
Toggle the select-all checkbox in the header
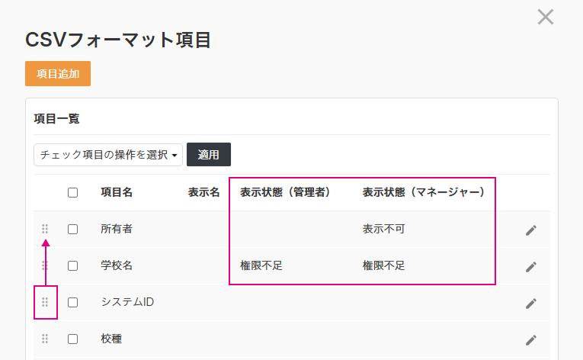tap(72, 193)
